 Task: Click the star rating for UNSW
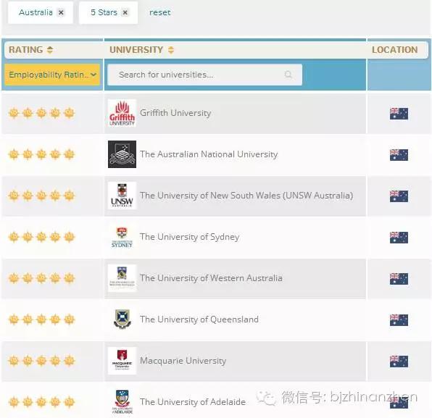coord(41,196)
